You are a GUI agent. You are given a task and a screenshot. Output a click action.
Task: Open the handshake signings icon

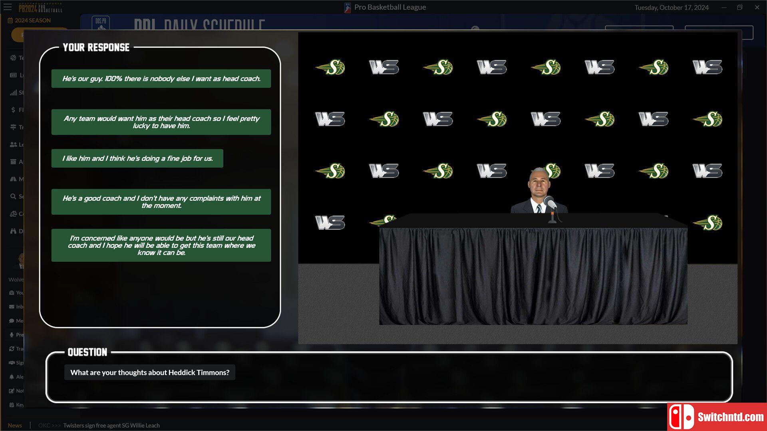point(12,363)
